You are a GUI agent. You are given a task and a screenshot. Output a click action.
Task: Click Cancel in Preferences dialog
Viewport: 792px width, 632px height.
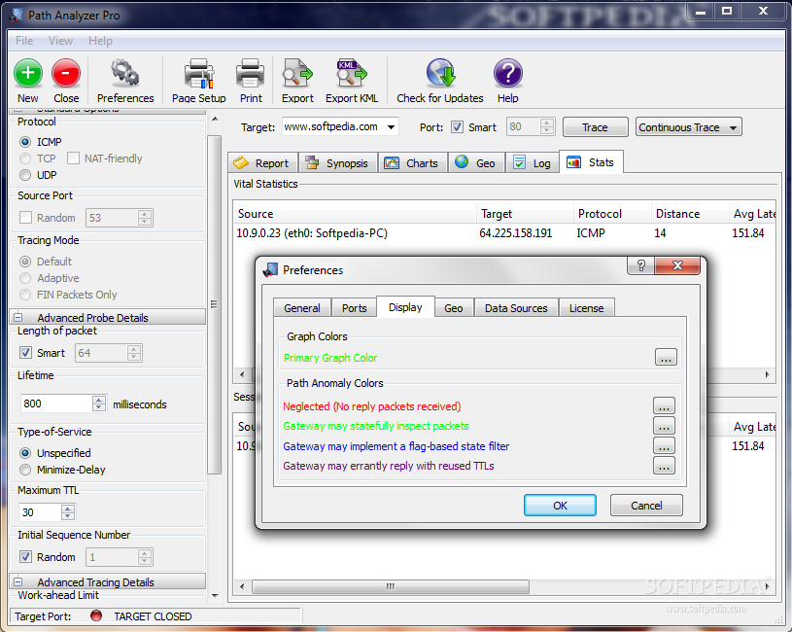[x=646, y=506]
